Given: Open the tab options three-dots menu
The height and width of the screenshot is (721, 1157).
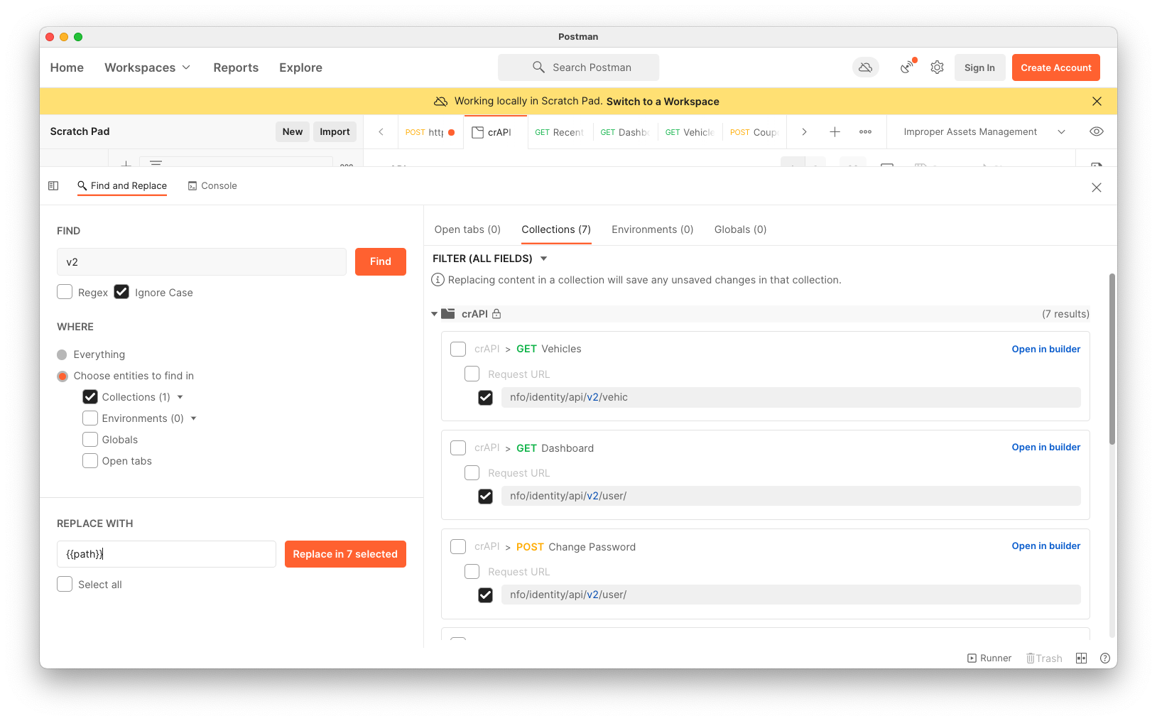Looking at the screenshot, I should click(x=865, y=132).
